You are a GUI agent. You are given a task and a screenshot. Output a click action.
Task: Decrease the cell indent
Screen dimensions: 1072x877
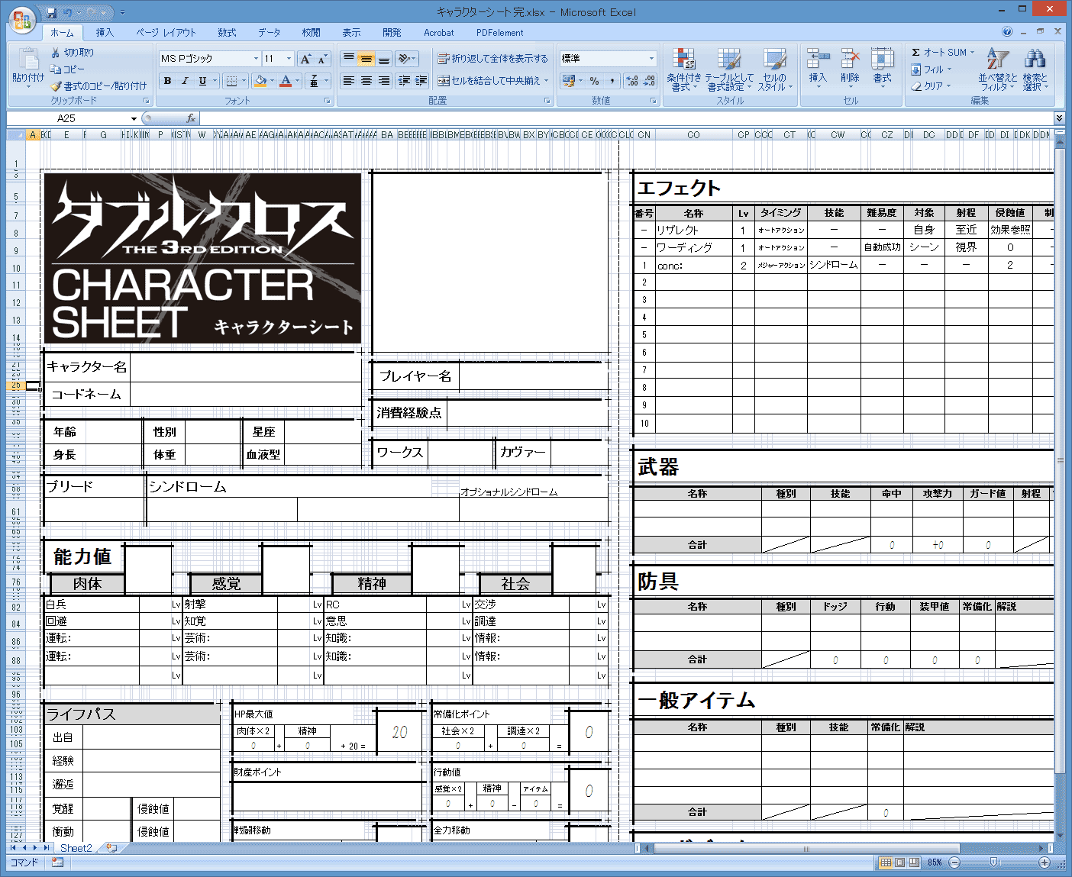click(404, 81)
